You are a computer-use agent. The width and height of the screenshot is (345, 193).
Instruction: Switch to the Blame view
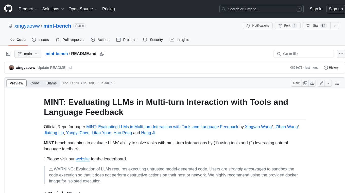click(x=51, y=83)
